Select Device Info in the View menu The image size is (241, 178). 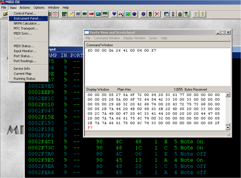29,68
